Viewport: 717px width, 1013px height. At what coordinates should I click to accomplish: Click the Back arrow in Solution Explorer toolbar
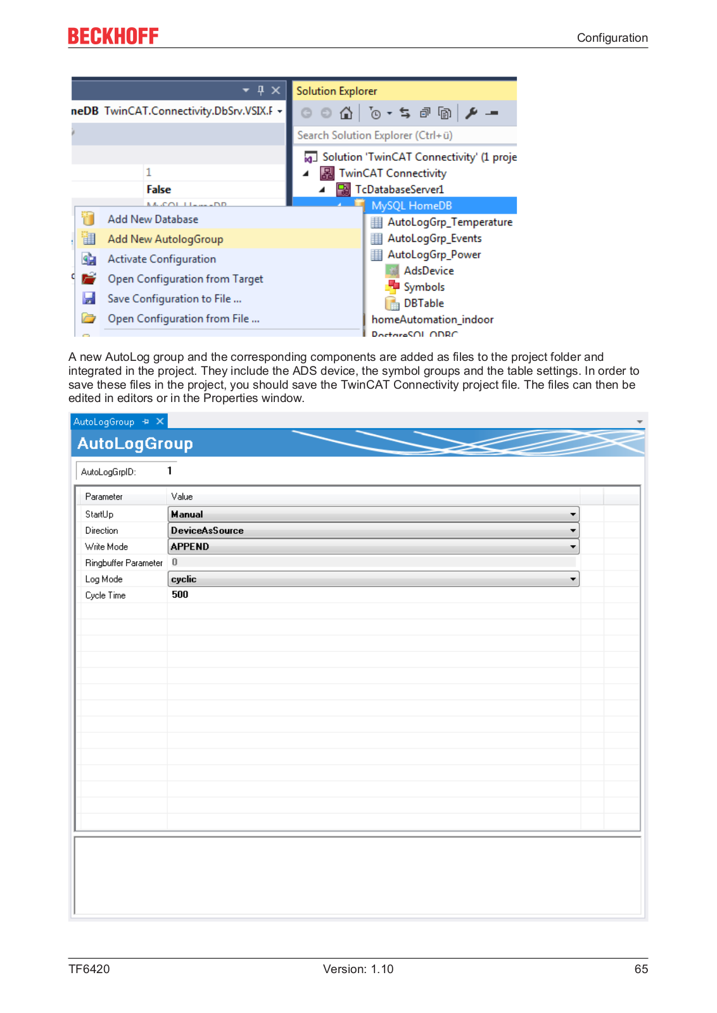tap(307, 113)
